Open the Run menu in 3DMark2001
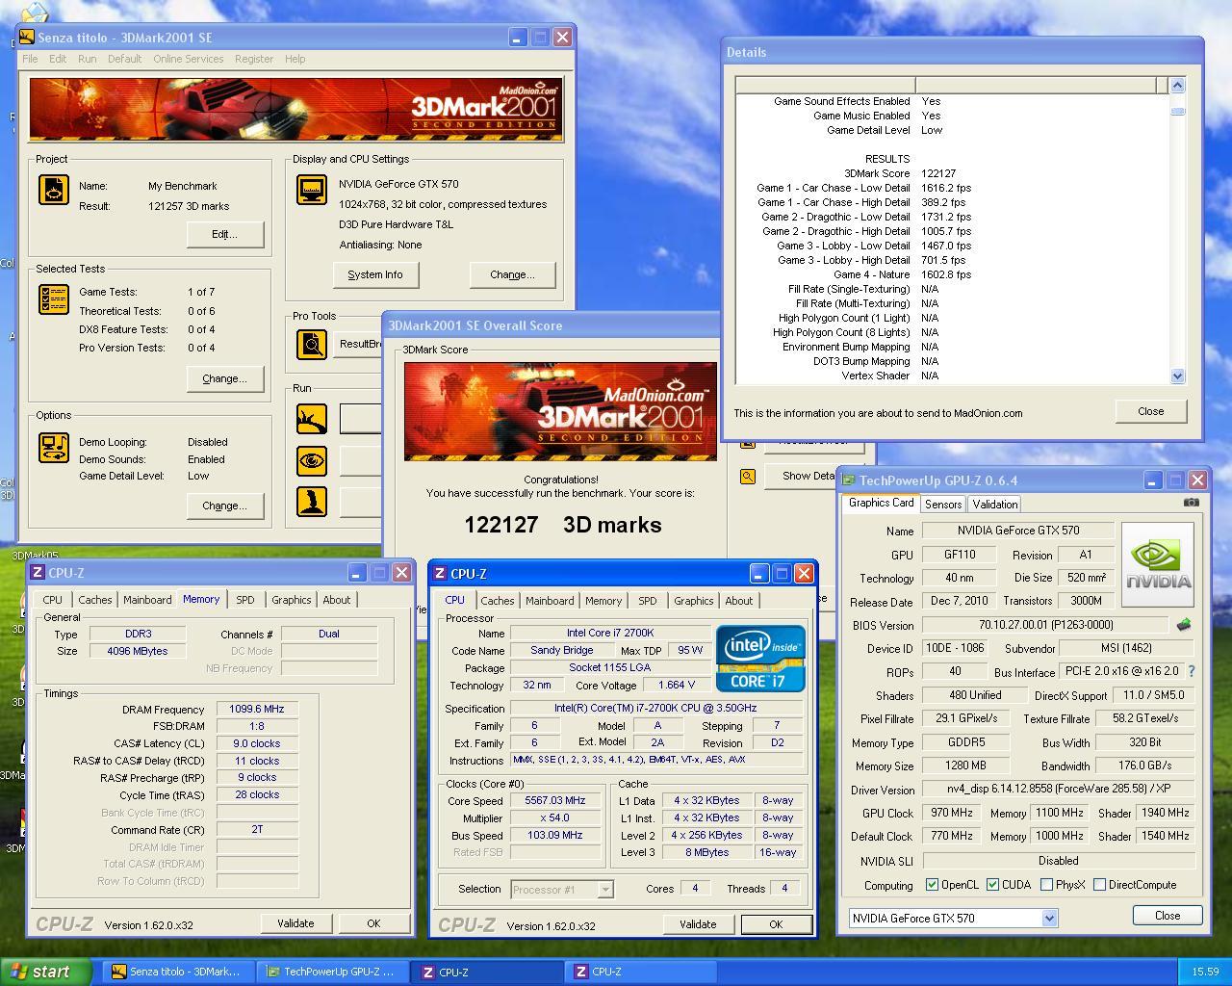This screenshot has height=986, width=1232. coord(88,59)
